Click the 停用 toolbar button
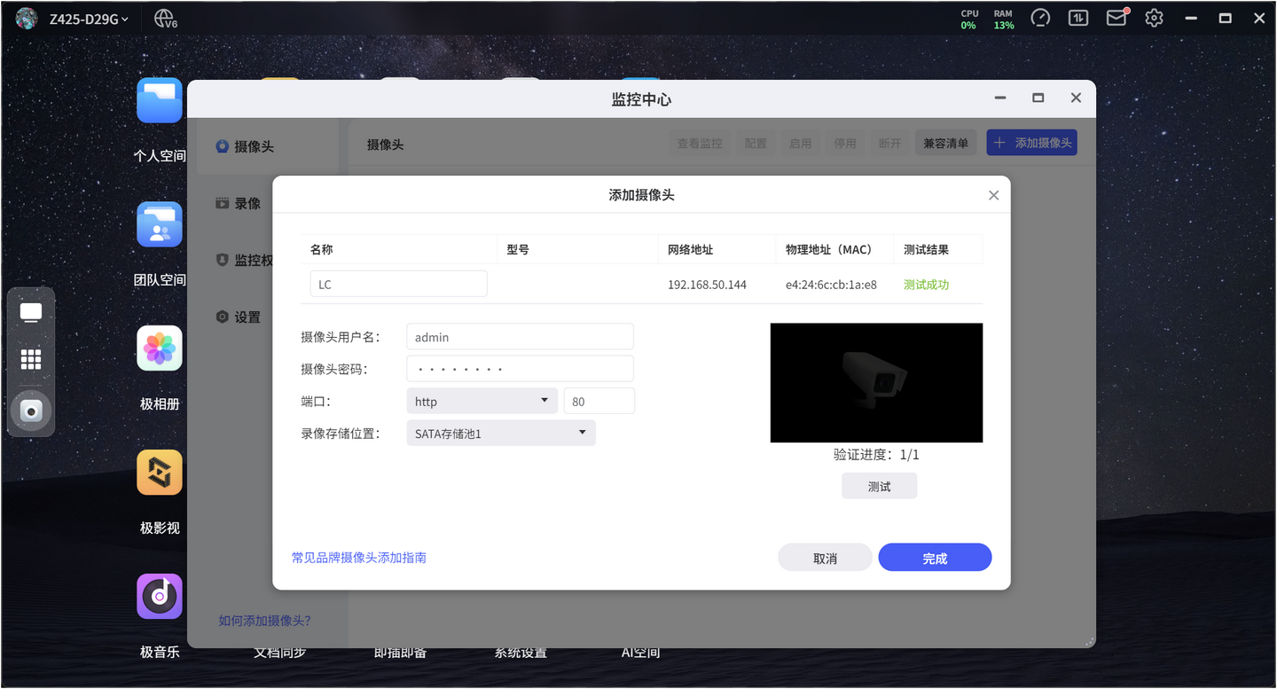 845,143
